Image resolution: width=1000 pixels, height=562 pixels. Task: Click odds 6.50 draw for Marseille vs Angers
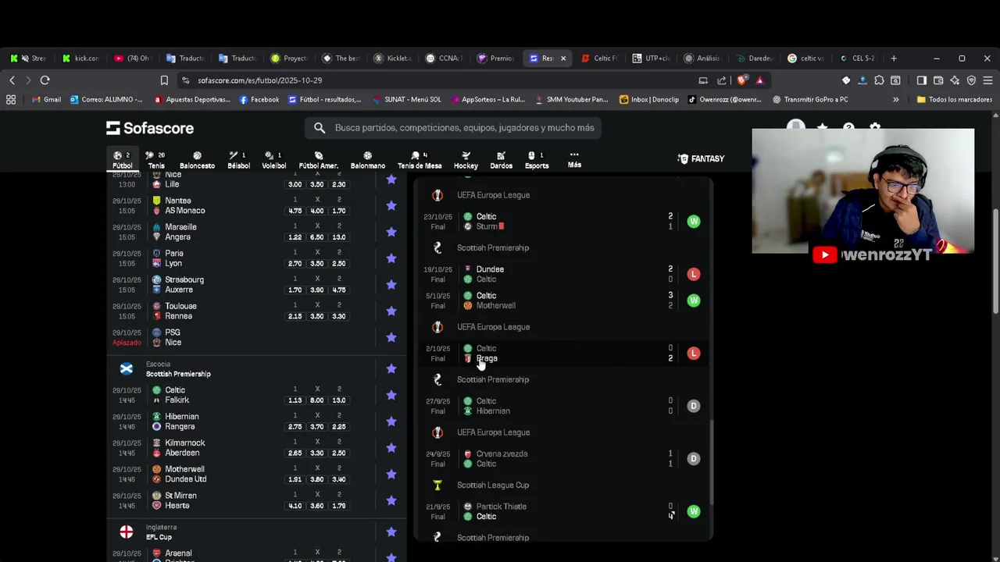tap(317, 237)
